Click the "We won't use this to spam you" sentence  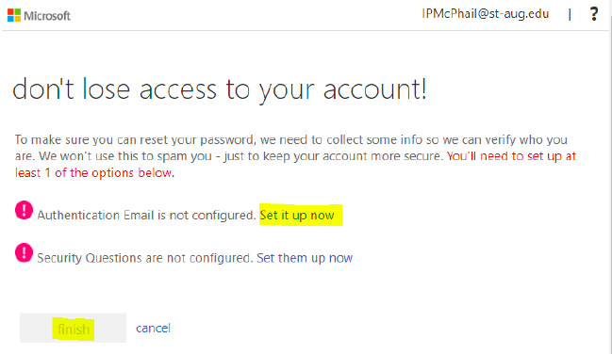[124, 156]
